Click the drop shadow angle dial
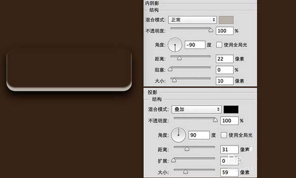Image resolution: width=296 pixels, height=178 pixels. 179,135
